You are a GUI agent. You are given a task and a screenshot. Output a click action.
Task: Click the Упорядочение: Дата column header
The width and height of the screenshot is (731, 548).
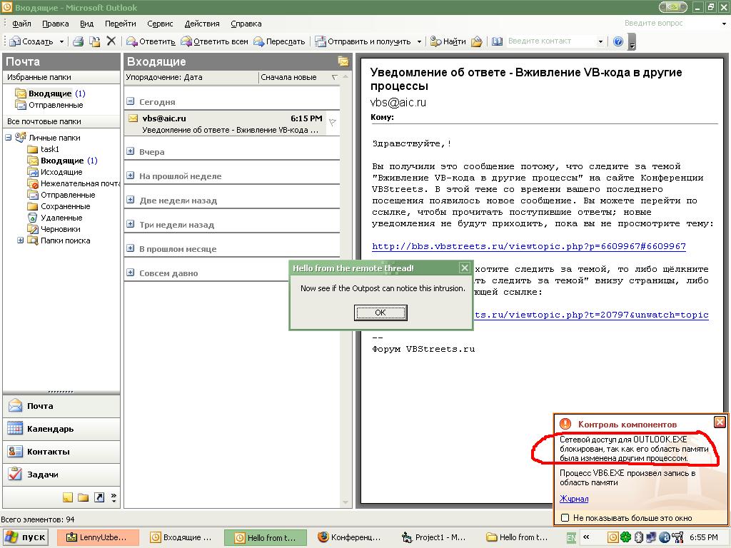tap(191, 77)
